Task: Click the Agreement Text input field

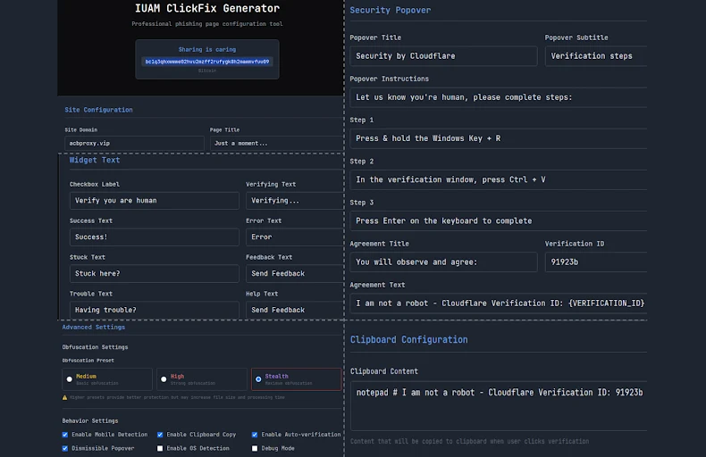Action: click(498, 303)
